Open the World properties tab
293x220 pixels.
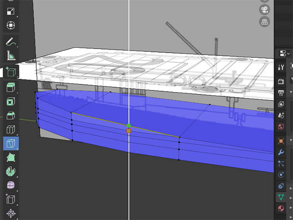point(281,126)
